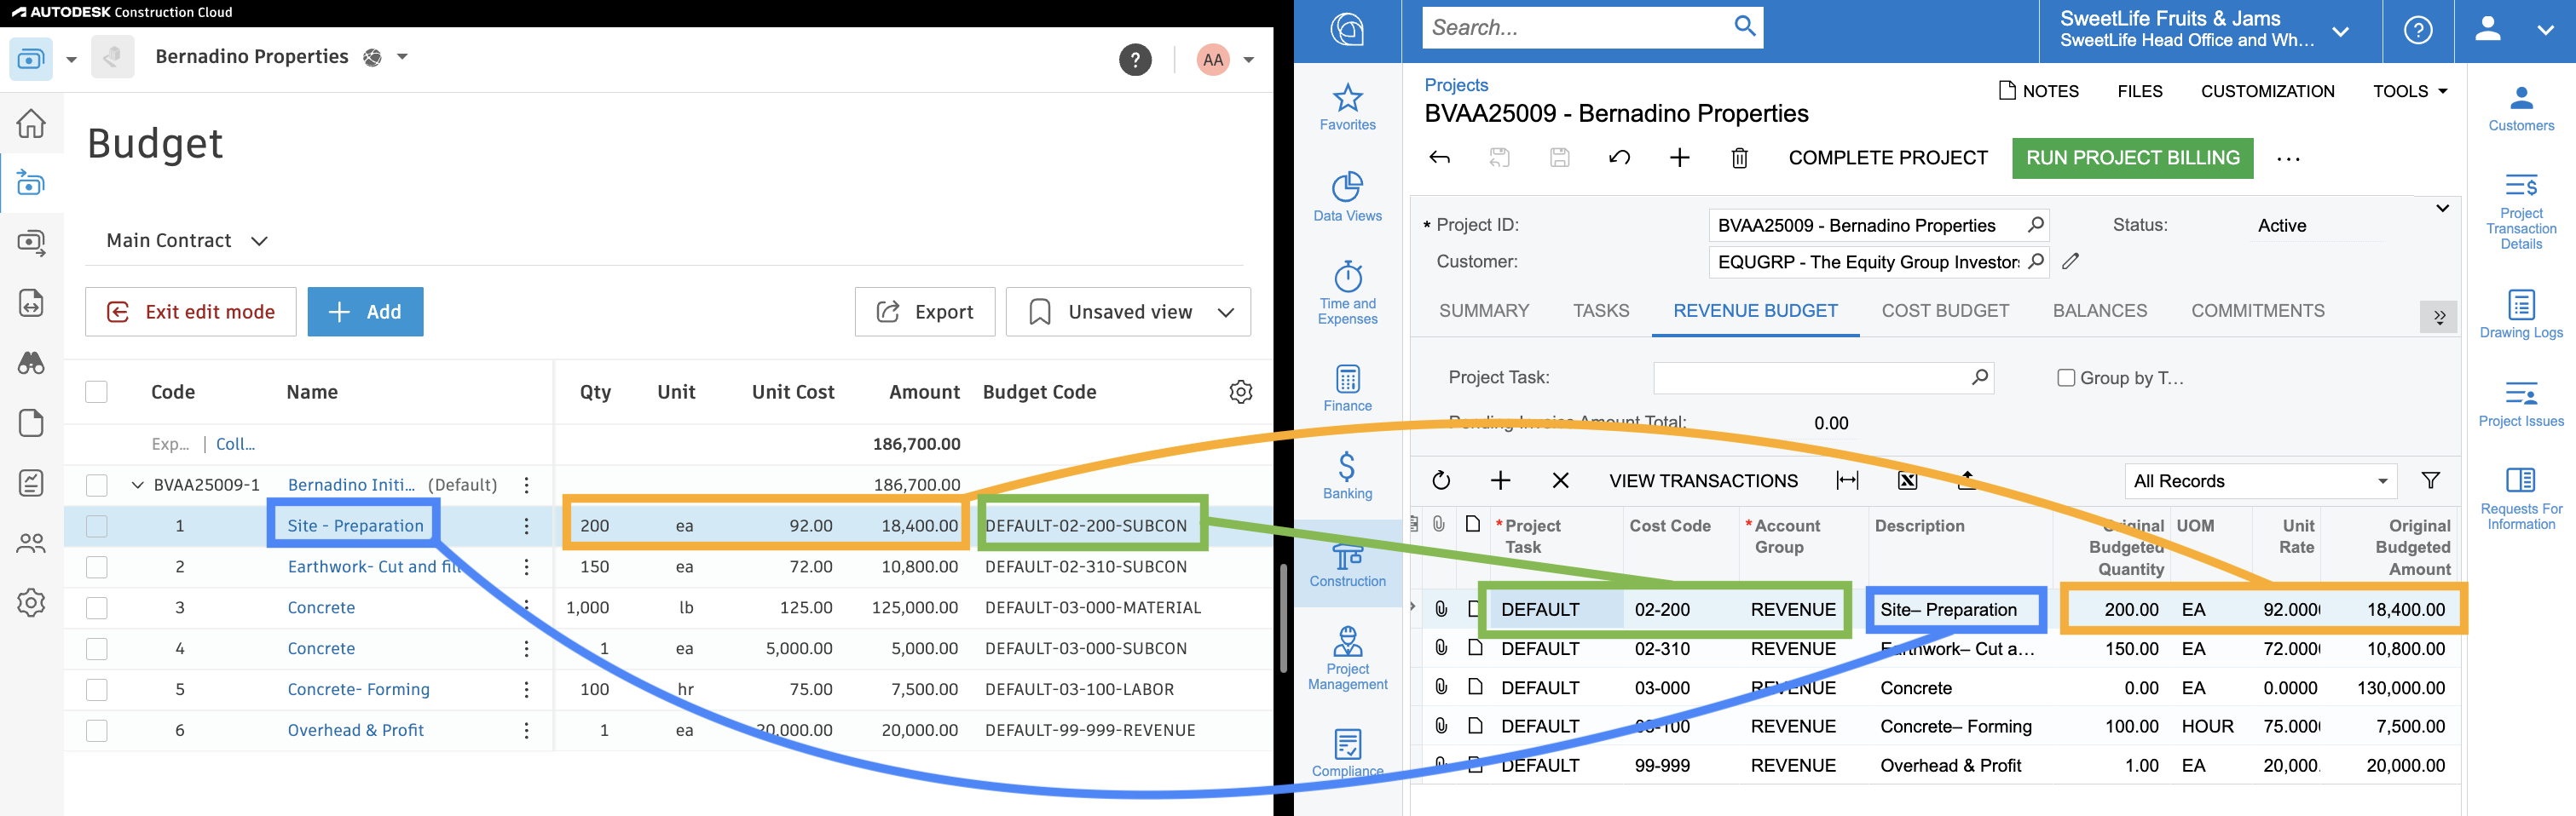Go back using the return arrow icon

1439,158
